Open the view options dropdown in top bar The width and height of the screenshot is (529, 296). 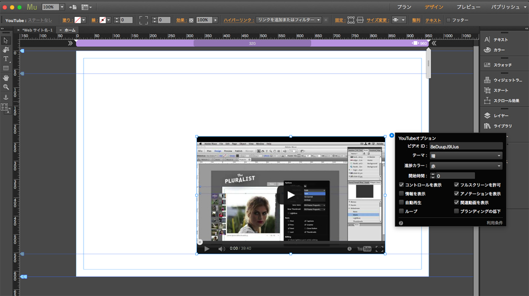[x=87, y=7]
